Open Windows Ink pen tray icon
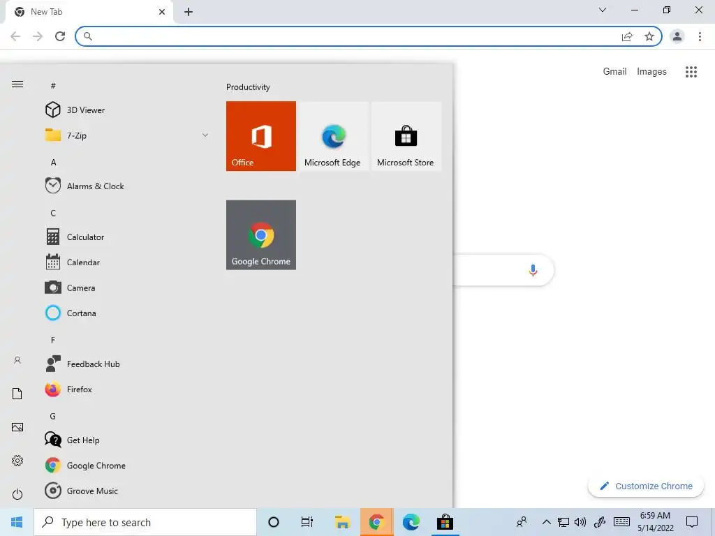The height and width of the screenshot is (536, 715). (600, 522)
